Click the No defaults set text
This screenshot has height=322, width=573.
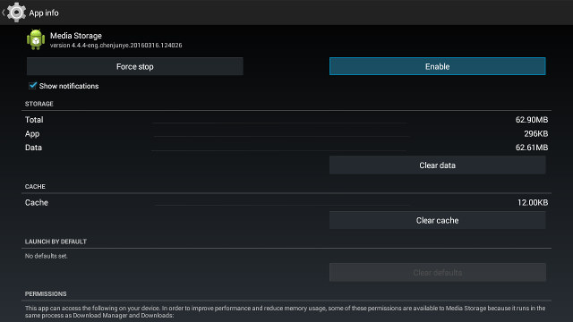click(x=46, y=257)
